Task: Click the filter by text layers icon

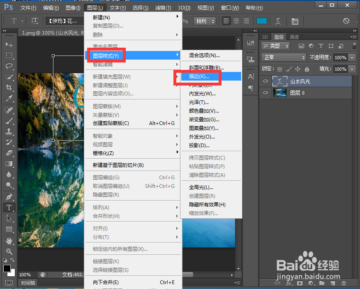Action: coord(321,46)
